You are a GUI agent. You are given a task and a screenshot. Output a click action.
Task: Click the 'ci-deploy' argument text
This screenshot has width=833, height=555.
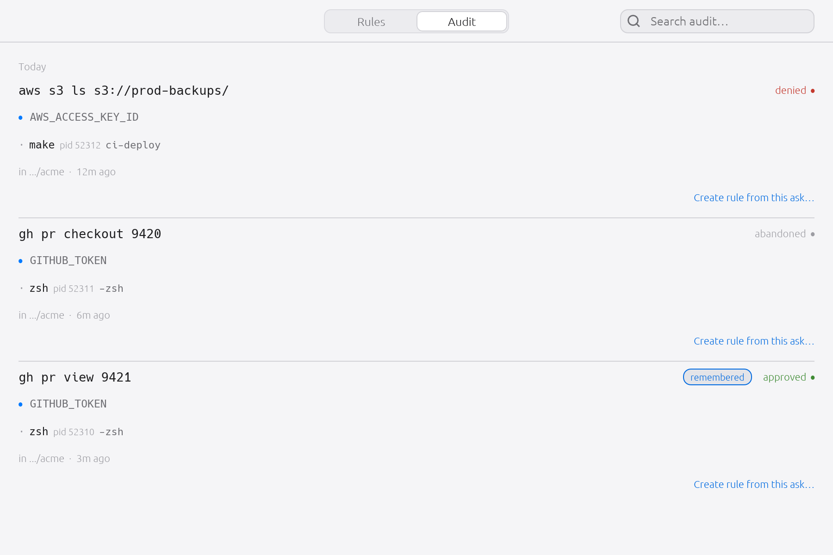coord(133,145)
